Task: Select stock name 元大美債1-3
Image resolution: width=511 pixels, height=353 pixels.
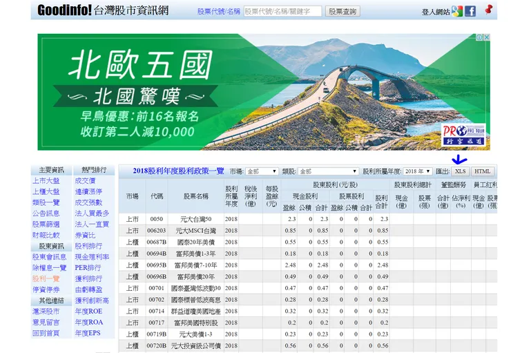Action: point(196,334)
